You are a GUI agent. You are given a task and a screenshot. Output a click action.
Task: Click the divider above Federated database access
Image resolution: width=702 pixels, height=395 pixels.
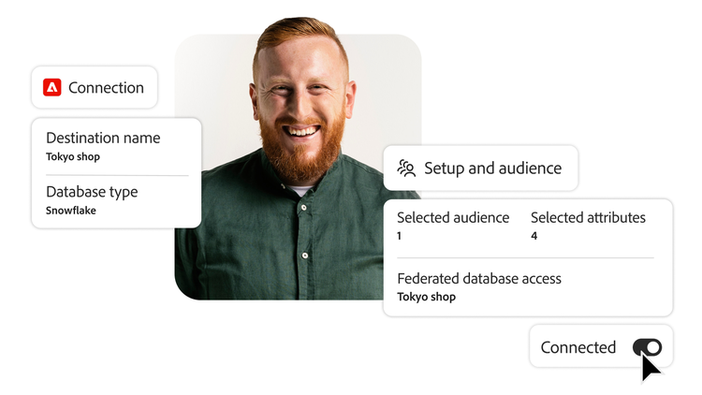(x=525, y=257)
